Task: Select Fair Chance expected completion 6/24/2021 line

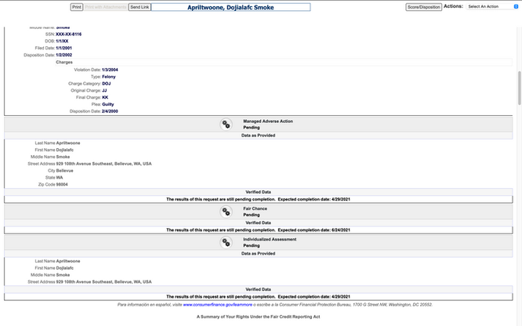Action: pyautogui.click(x=259, y=230)
